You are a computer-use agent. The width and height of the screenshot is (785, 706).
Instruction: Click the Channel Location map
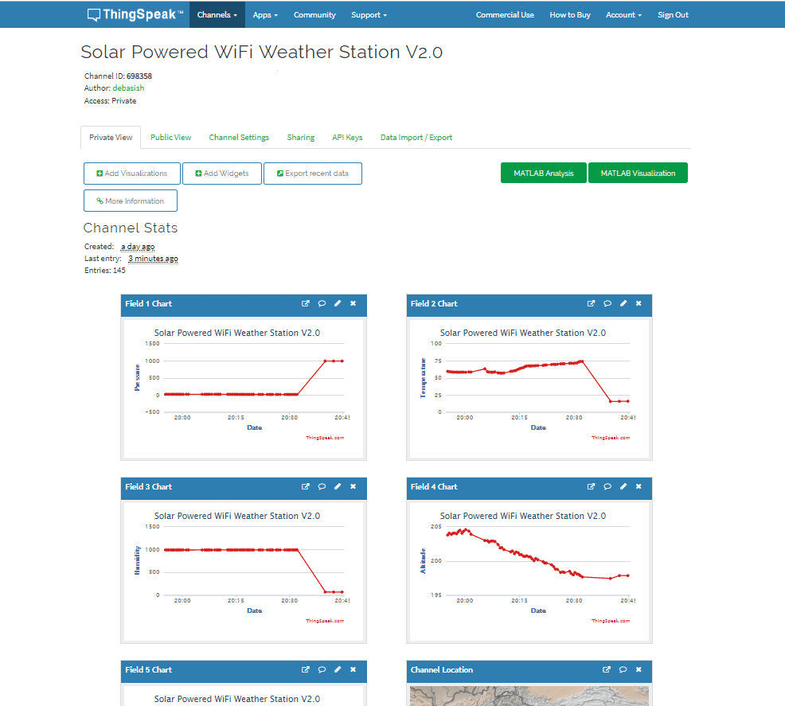529,696
